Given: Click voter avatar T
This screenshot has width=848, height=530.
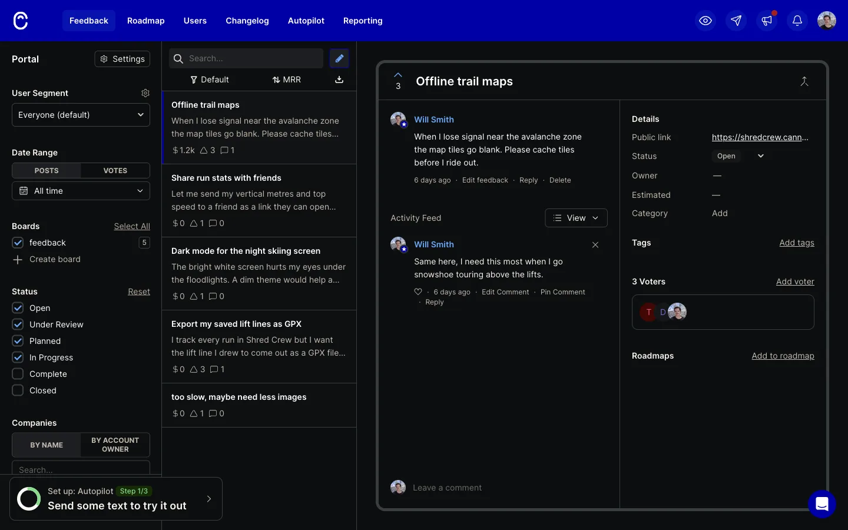Looking at the screenshot, I should 648,312.
